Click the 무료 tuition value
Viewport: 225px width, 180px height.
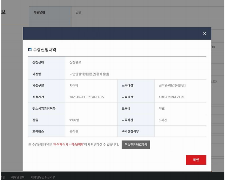162,108
